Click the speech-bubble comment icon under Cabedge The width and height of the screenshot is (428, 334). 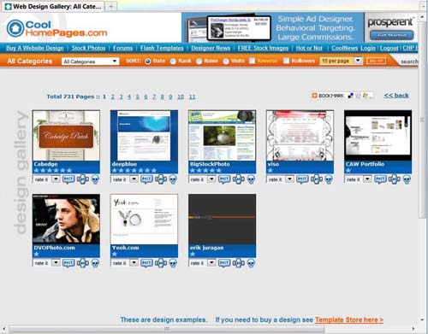coord(68,179)
